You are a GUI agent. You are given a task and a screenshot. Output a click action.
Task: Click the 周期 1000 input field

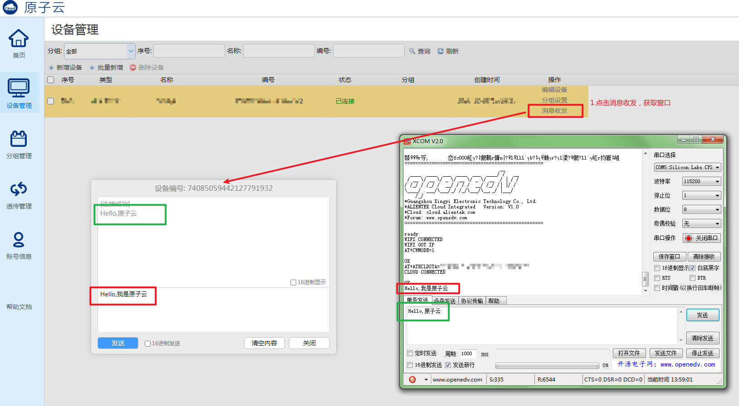(469, 354)
